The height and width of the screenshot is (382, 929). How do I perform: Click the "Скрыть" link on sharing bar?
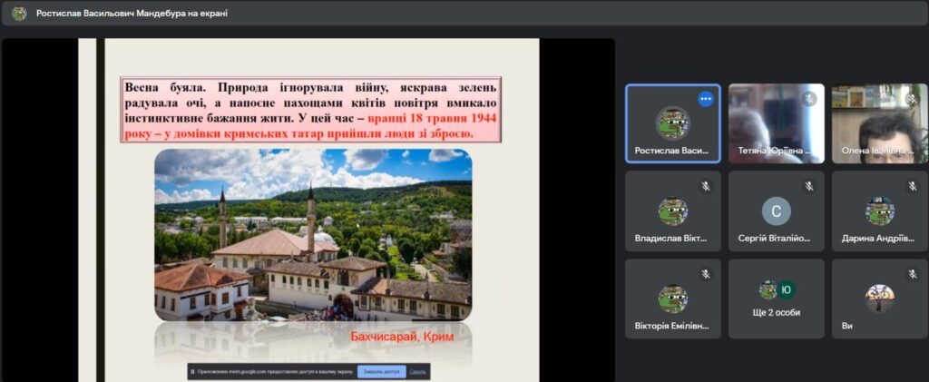point(417,372)
